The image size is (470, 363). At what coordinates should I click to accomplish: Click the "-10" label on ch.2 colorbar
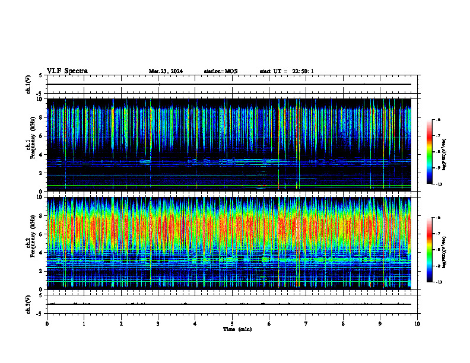439,282
